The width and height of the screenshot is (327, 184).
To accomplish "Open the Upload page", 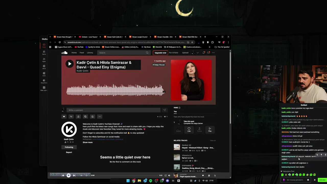I will (185, 53).
